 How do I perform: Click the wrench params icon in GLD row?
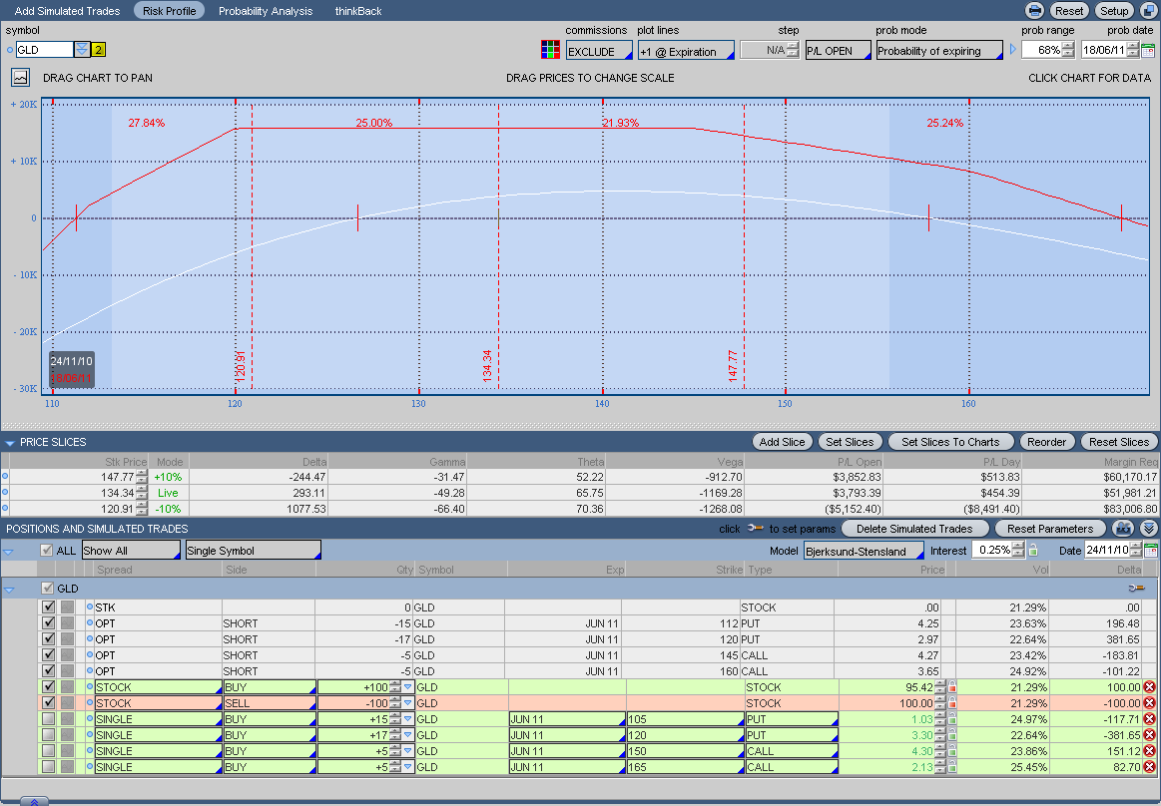[1135, 589]
